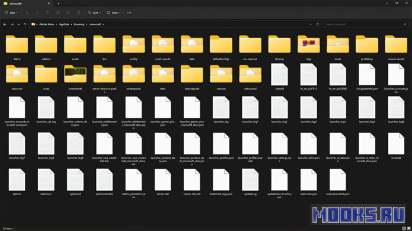412x231 pixels.
Task: Expand recent locations chevron
Action: 18,25
